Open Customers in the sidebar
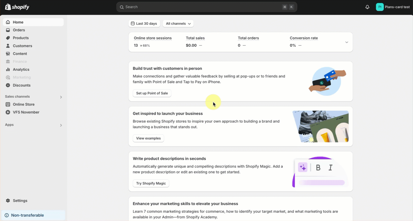 coord(33,46)
